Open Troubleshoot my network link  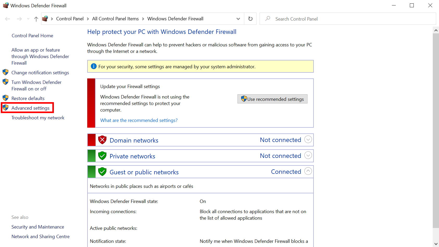pos(38,118)
